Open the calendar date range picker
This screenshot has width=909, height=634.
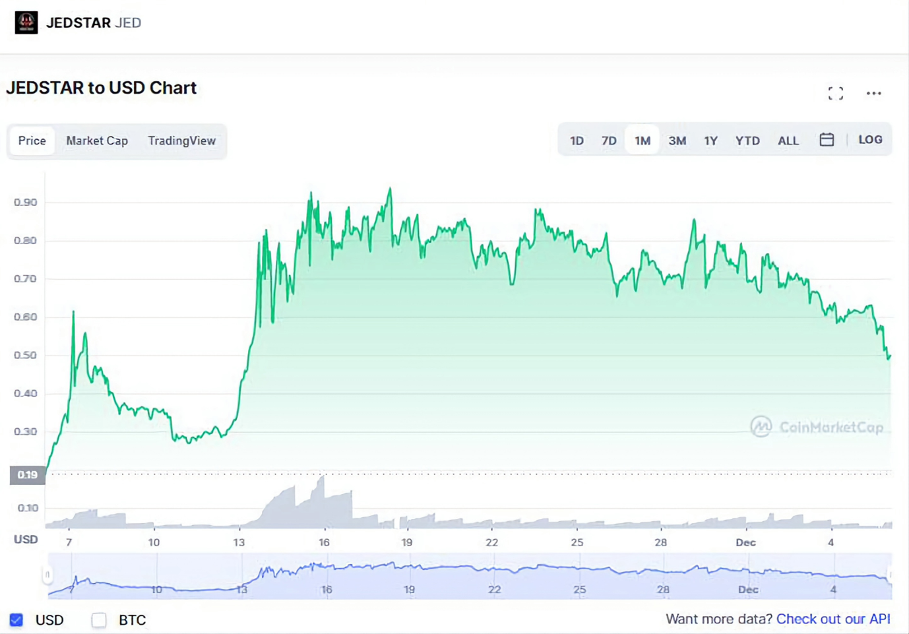pos(827,139)
